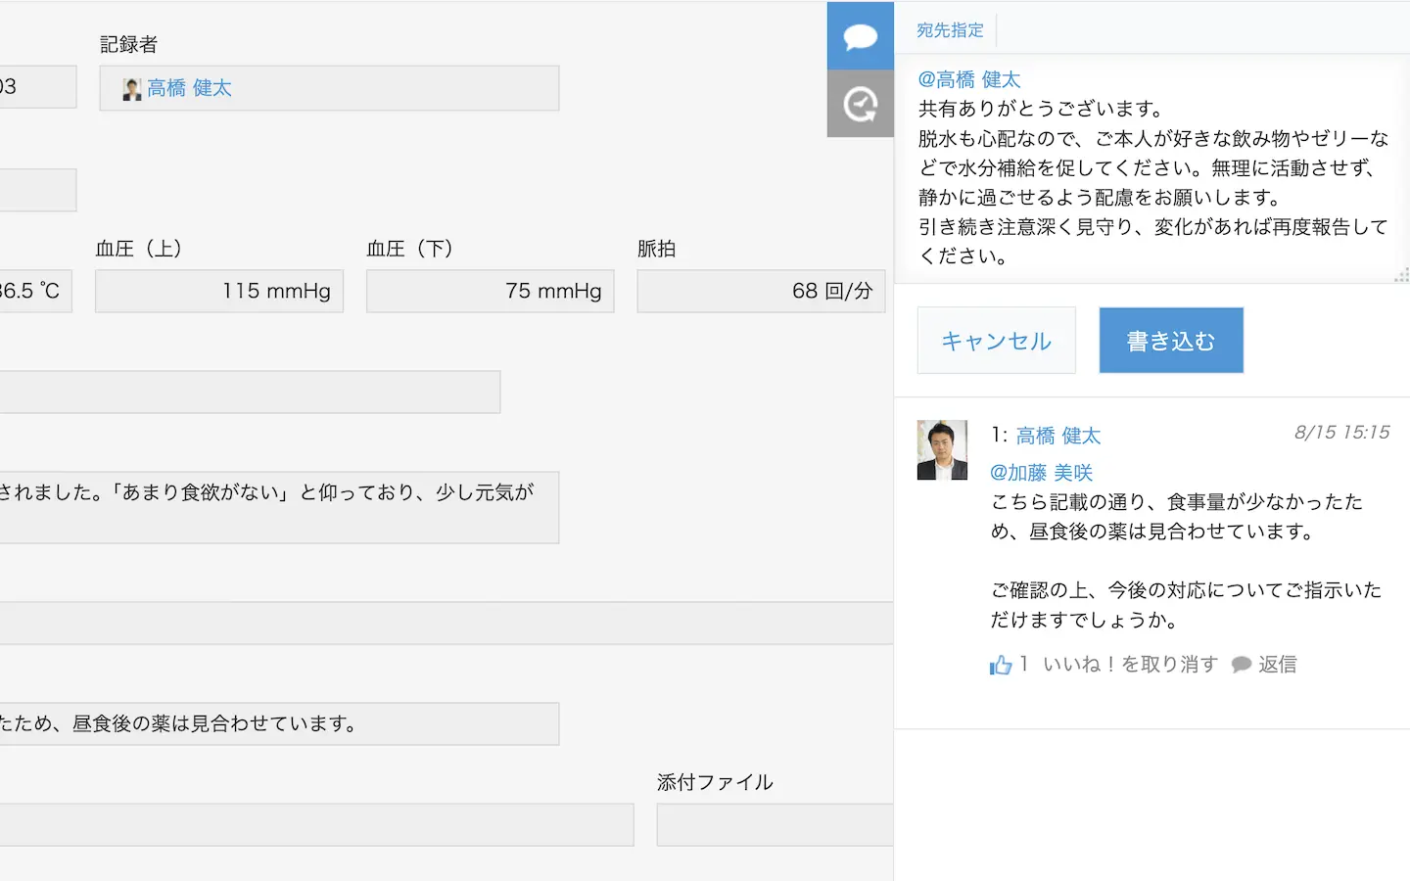This screenshot has width=1410, height=881.
Task: Click the @加藤 美咲 mention link
Action: (1041, 473)
